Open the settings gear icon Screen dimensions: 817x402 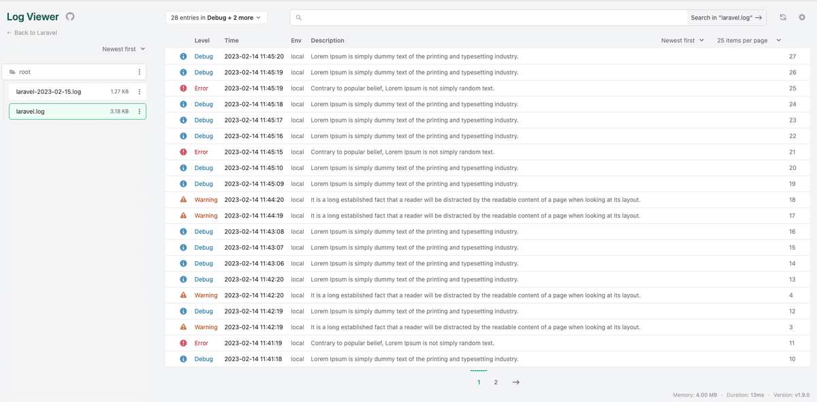(x=802, y=17)
